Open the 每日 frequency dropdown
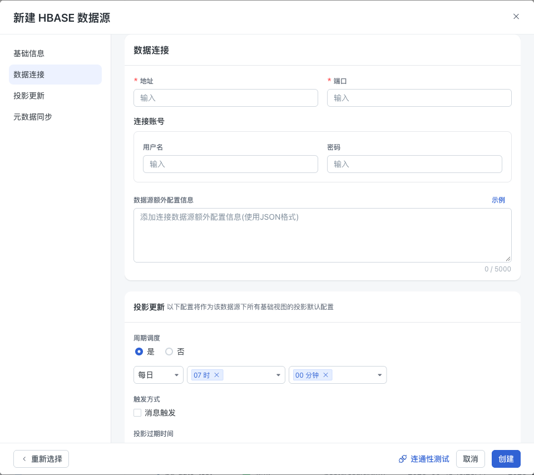The height and width of the screenshot is (475, 534). tap(159, 375)
